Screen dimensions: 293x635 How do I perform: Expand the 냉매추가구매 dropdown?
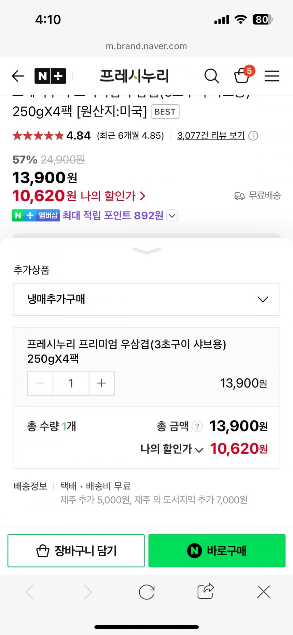(x=146, y=299)
